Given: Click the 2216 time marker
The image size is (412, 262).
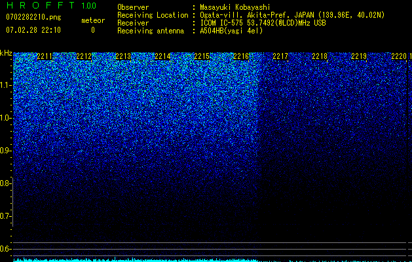Looking at the screenshot, I should pos(241,56).
